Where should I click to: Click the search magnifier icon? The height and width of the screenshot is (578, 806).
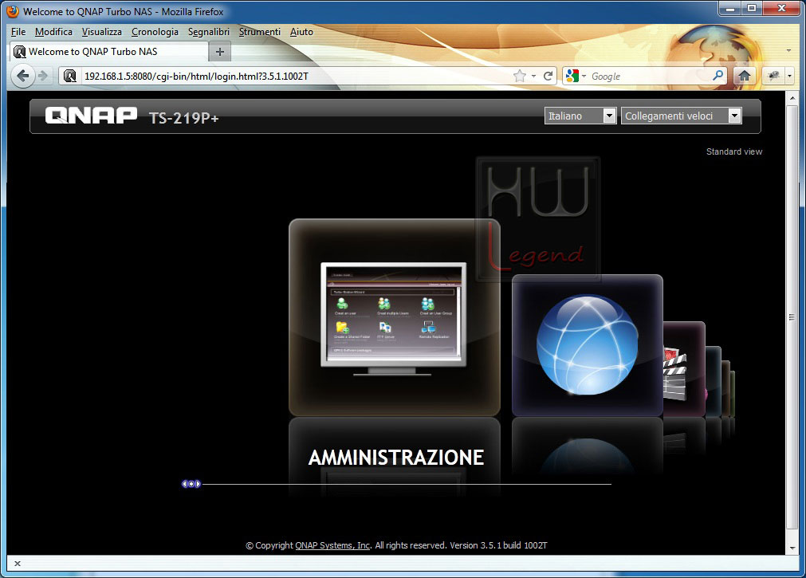click(x=718, y=76)
